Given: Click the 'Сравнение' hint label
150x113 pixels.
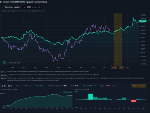Looking at the screenshot, I should pyautogui.click(x=4, y=75).
